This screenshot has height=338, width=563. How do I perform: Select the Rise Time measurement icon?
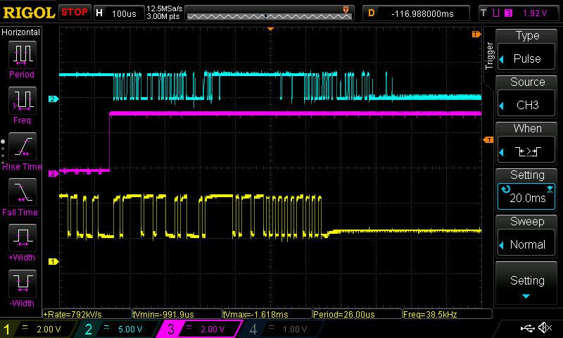pyautogui.click(x=23, y=146)
